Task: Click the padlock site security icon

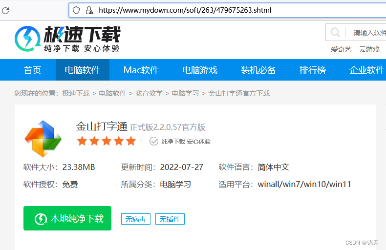Action: 89,10
